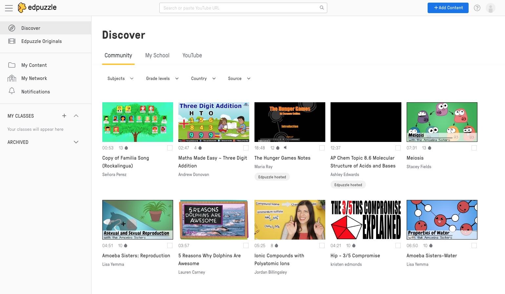The image size is (505, 294).
Task: Add a new class with plus icon
Action: pos(64,116)
